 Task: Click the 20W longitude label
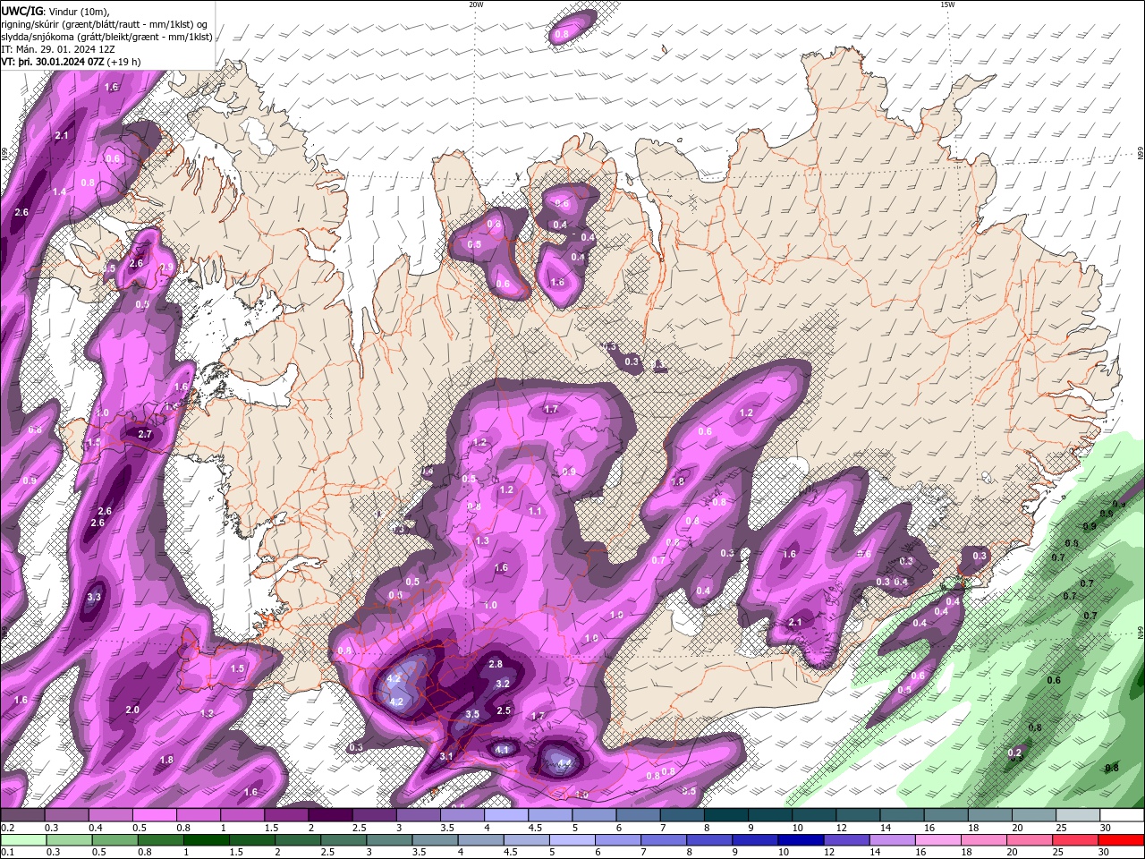tap(476, 4)
